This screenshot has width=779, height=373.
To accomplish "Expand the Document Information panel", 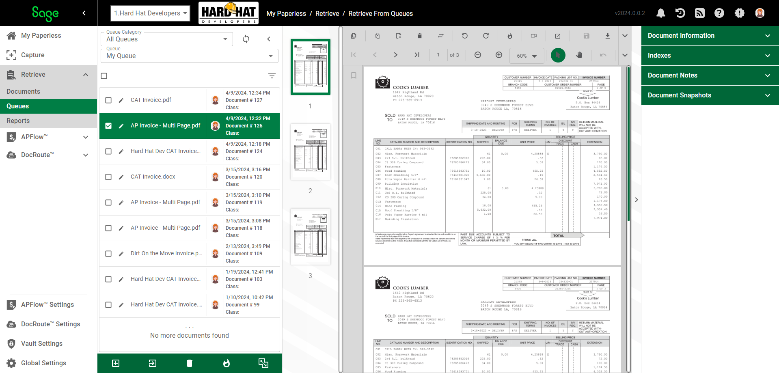I will pyautogui.click(x=710, y=36).
